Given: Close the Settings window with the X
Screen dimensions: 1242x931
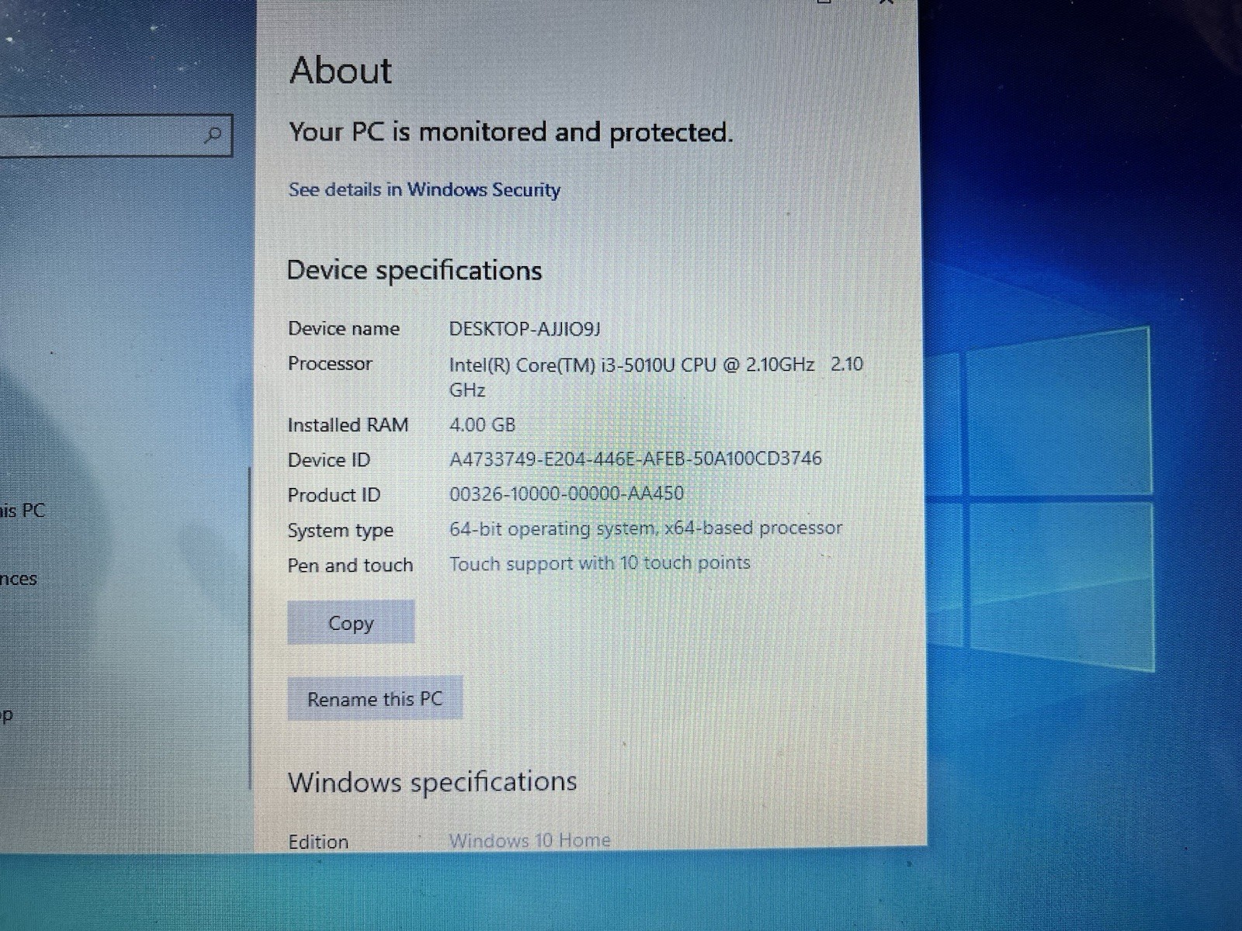Looking at the screenshot, I should click(886, 2).
